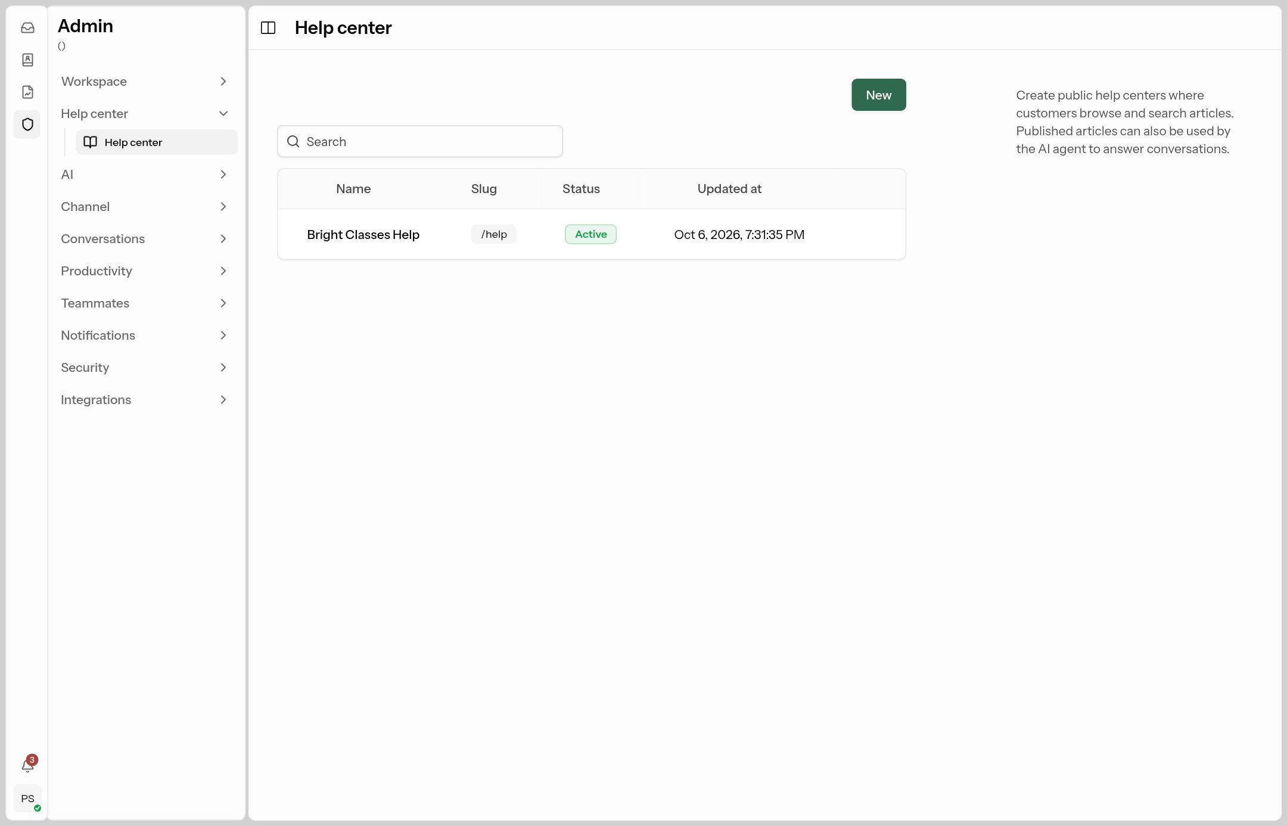Expand the Security section
The image size is (1287, 826).
point(144,367)
